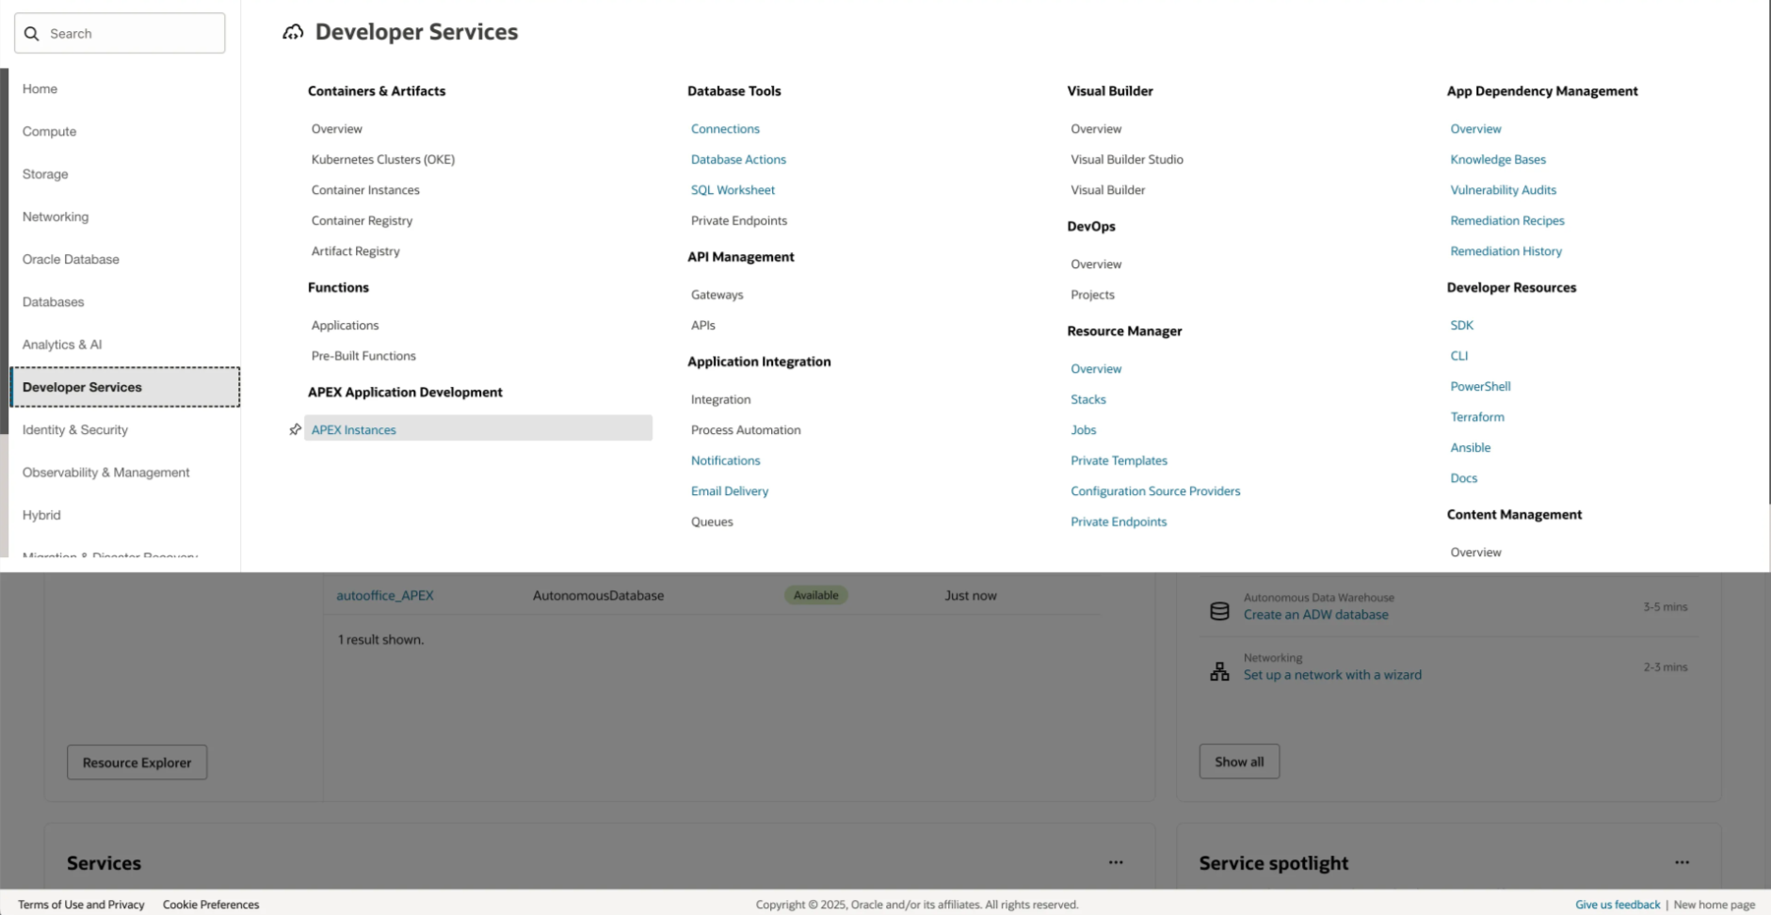1771x915 pixels.
Task: Open APEX Instances link
Action: coord(354,429)
